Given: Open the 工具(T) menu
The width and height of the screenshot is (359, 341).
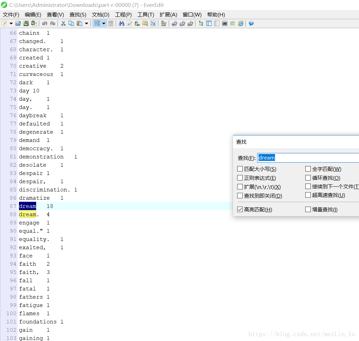Looking at the screenshot, I should tap(146, 15).
